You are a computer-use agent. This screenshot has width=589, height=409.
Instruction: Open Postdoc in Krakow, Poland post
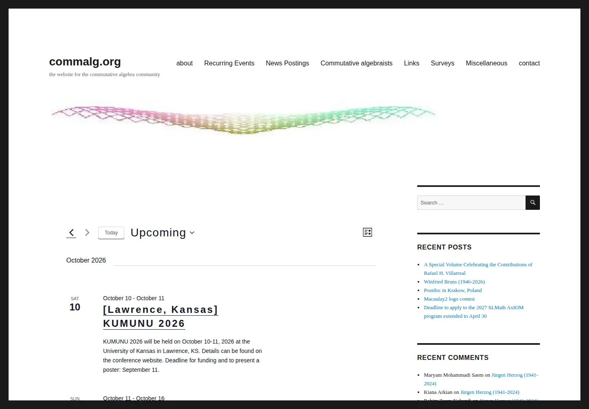453,290
